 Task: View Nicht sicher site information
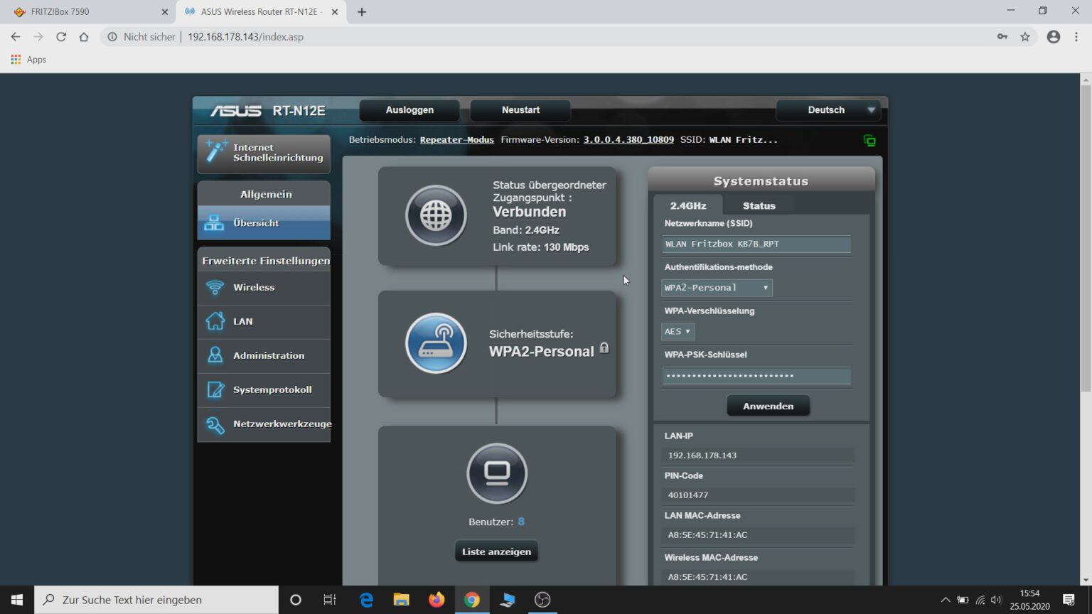click(141, 37)
